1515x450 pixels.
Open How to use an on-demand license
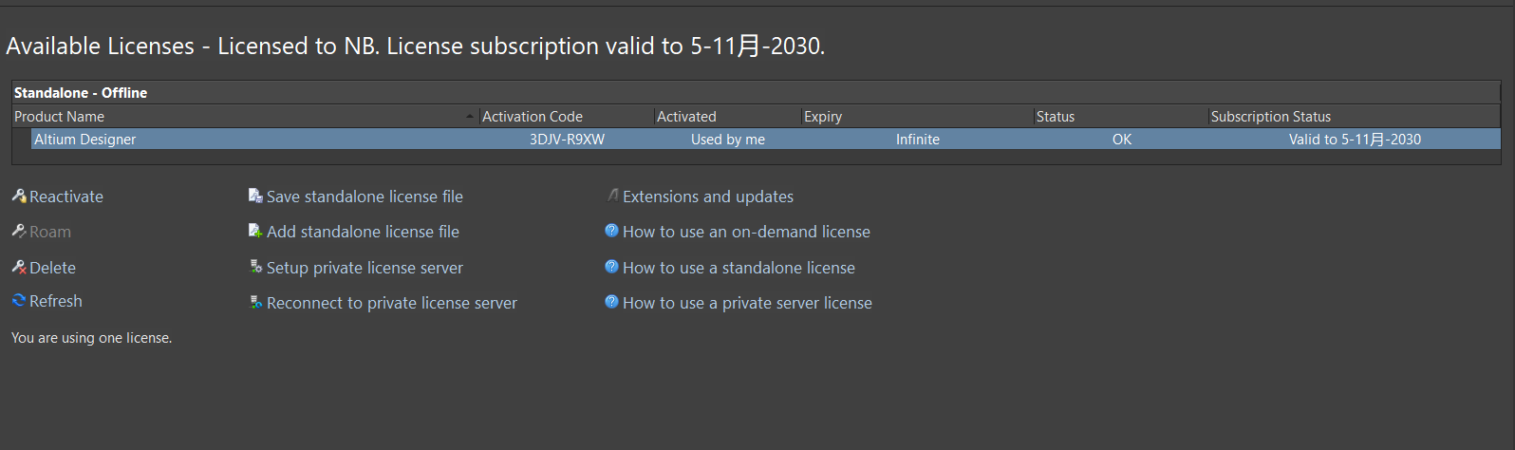pyautogui.click(x=746, y=232)
